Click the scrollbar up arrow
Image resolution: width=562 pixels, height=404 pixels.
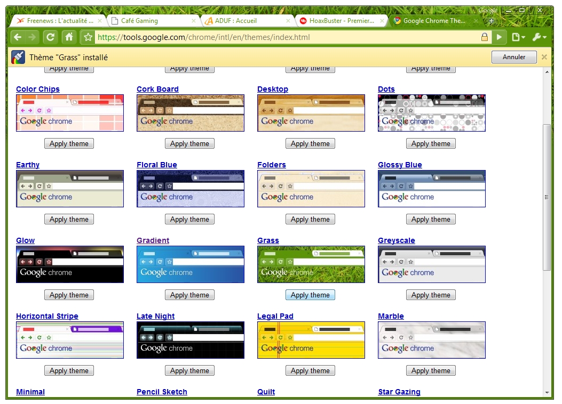tap(547, 72)
